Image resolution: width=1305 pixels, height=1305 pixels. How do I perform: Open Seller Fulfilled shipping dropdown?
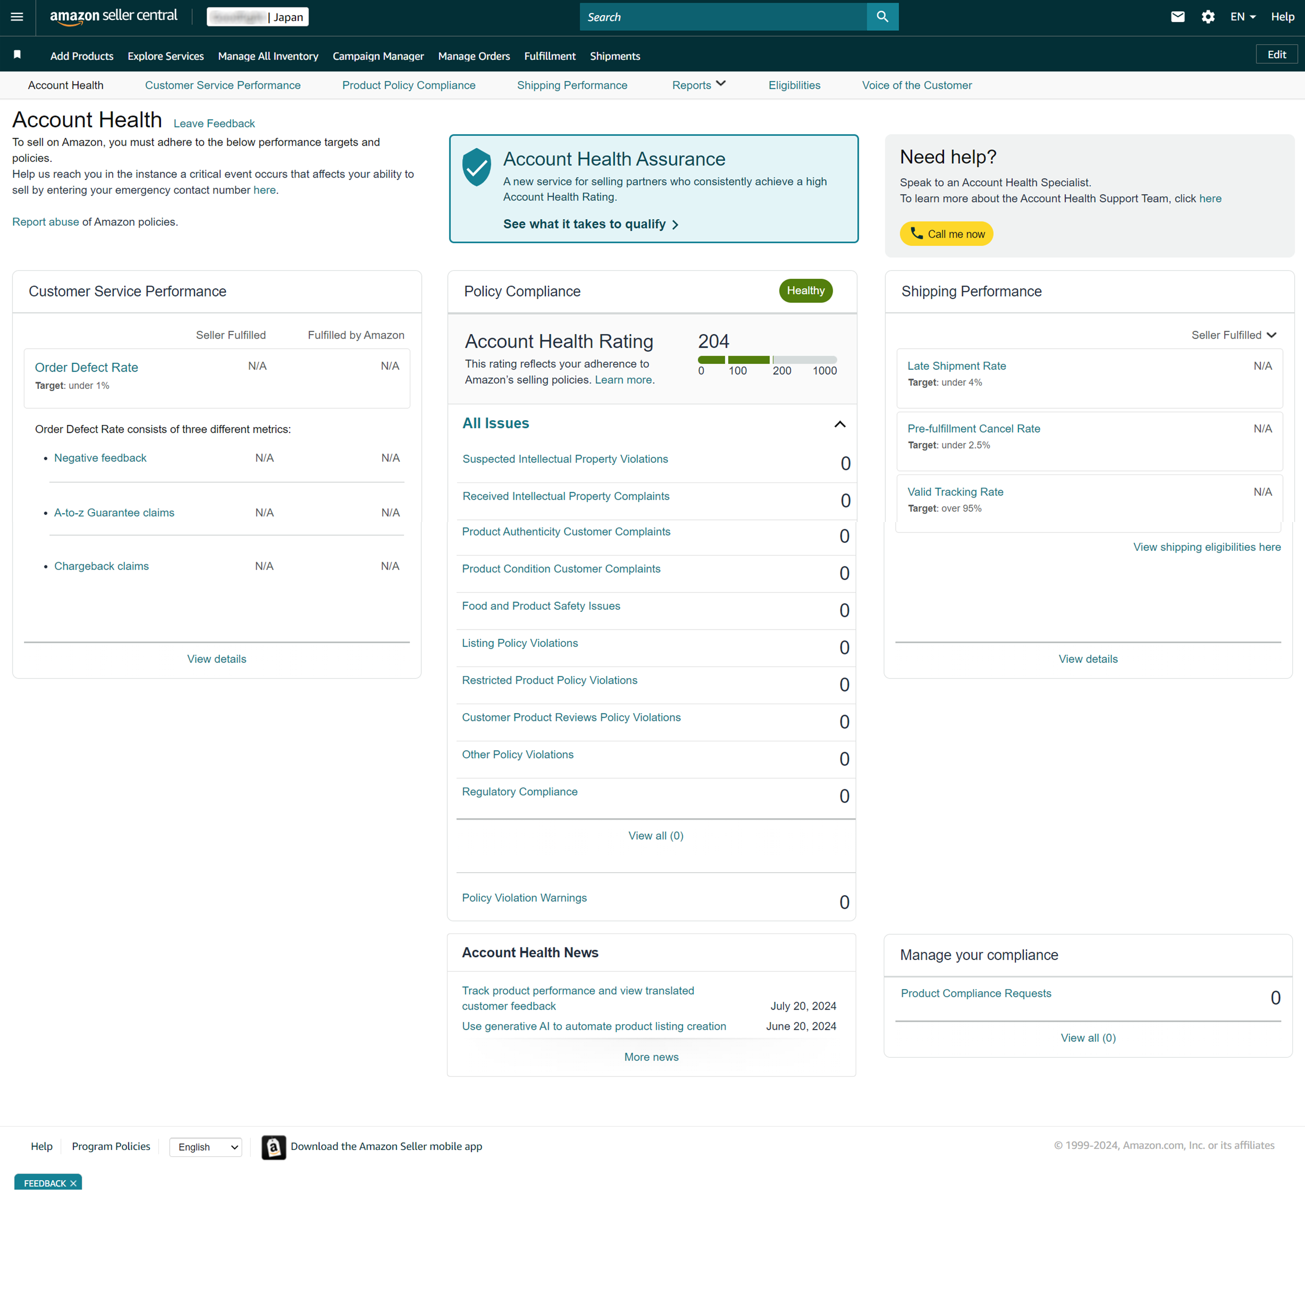point(1233,335)
